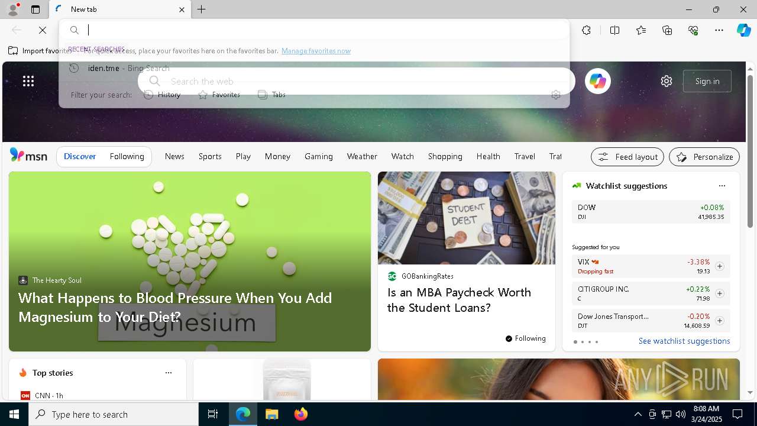Image resolution: width=757 pixels, height=426 pixels.
Task: Select recent search iden.tme
Action: click(314, 68)
